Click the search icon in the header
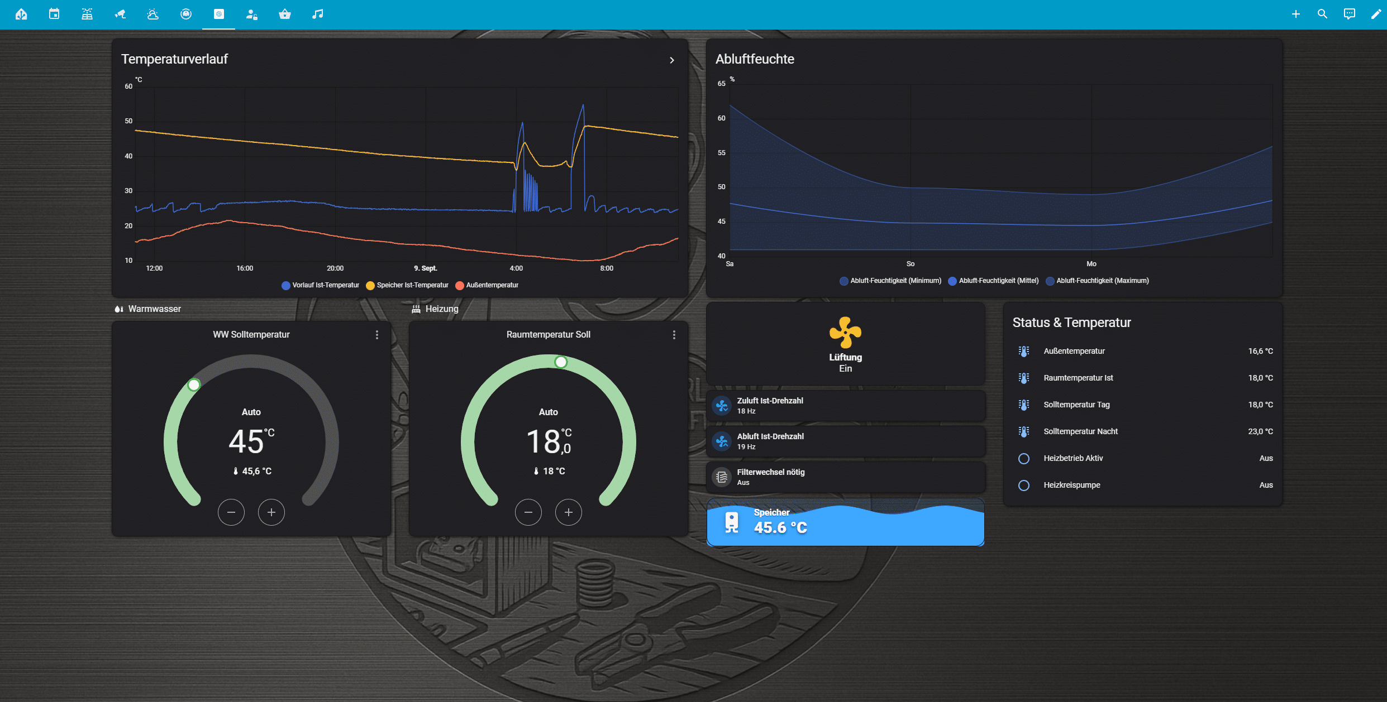This screenshot has height=702, width=1387. pos(1322,14)
